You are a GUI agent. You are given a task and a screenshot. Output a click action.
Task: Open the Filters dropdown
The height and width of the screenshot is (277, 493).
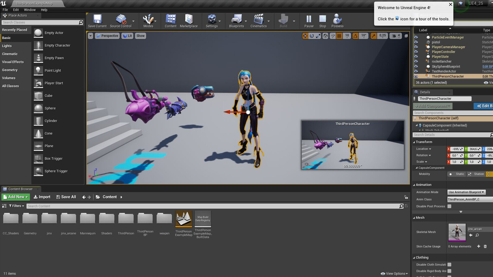tap(17, 206)
